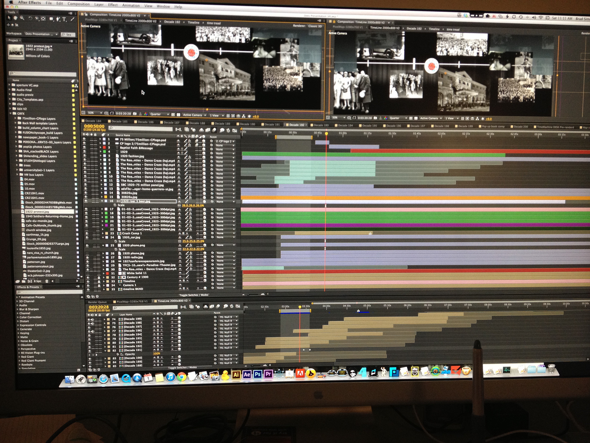This screenshot has height=443, width=590.
Task: Expand the Audio Final folder in Project
Action: tap(10, 90)
